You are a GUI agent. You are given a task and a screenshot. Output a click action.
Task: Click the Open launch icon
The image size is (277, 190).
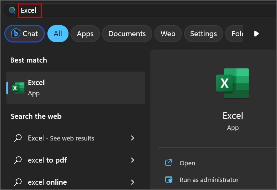[168, 163]
